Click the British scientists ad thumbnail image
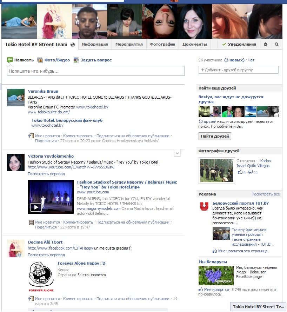Screen dimensions: 287x312 tap(221, 234)
